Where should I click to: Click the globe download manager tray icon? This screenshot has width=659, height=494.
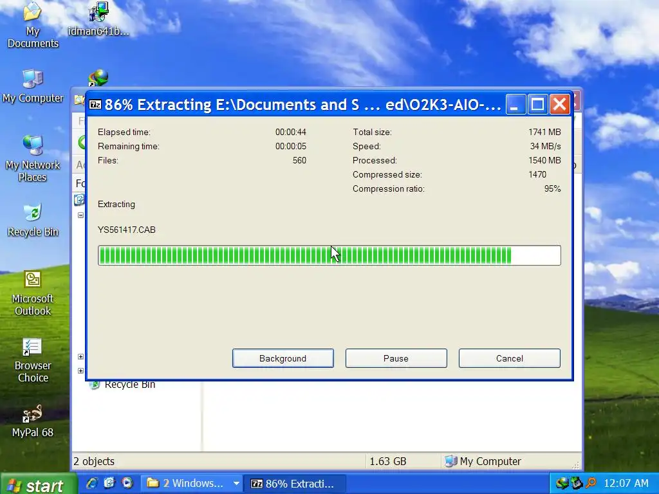(562, 484)
